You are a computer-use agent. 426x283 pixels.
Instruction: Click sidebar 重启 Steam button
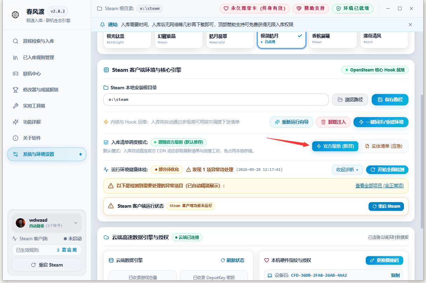47,265
